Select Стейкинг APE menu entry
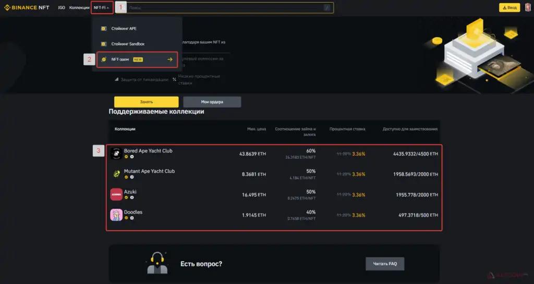 click(x=137, y=29)
